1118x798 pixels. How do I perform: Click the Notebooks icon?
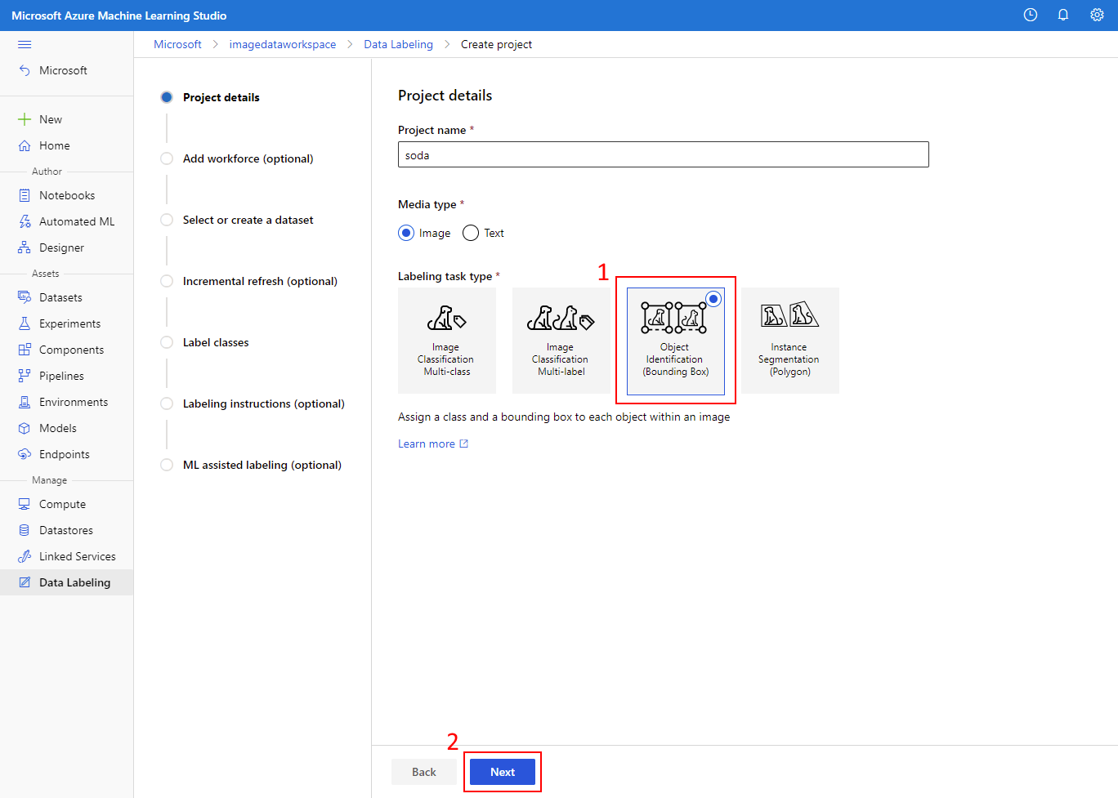25,195
